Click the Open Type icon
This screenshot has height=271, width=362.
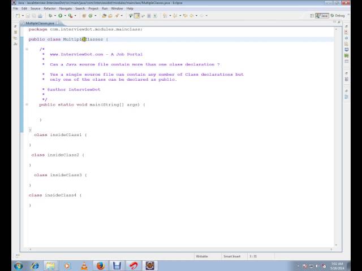click(104, 16)
